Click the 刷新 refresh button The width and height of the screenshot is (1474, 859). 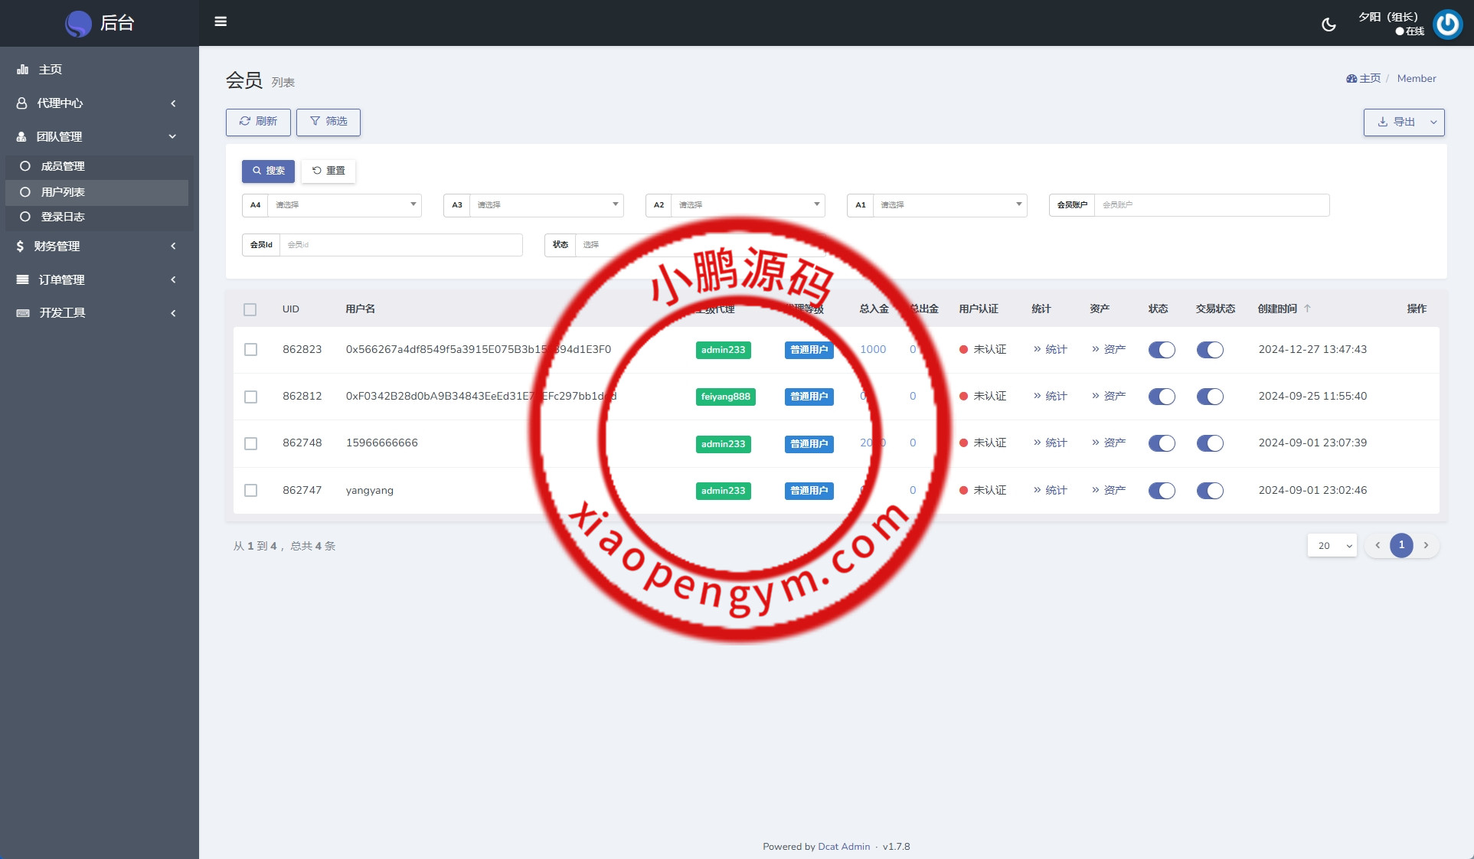pos(258,122)
